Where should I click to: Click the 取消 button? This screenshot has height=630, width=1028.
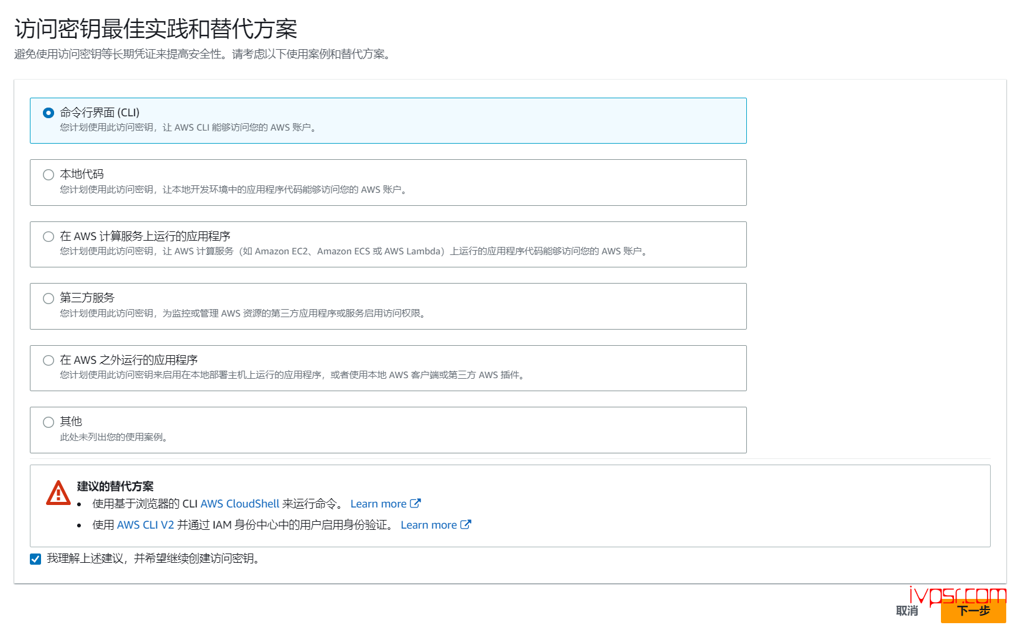click(x=907, y=611)
